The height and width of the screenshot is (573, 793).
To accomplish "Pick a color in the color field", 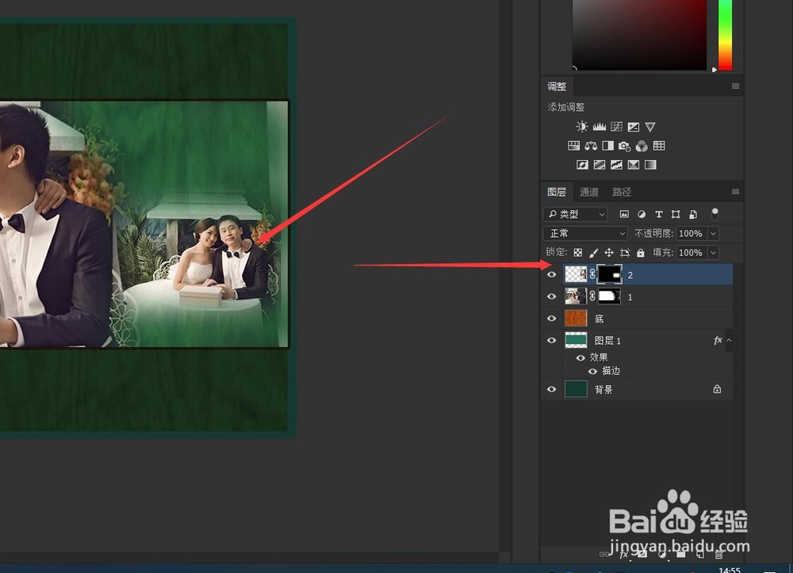I will pos(640,34).
